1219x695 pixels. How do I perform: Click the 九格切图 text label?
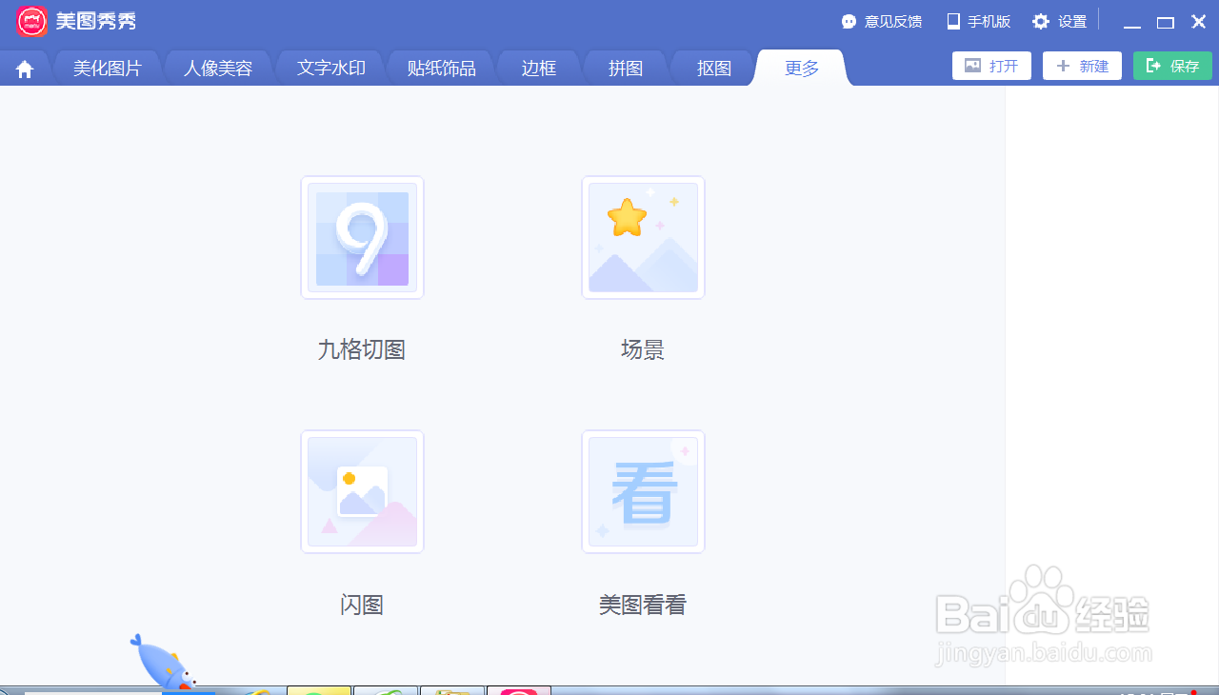pos(362,350)
